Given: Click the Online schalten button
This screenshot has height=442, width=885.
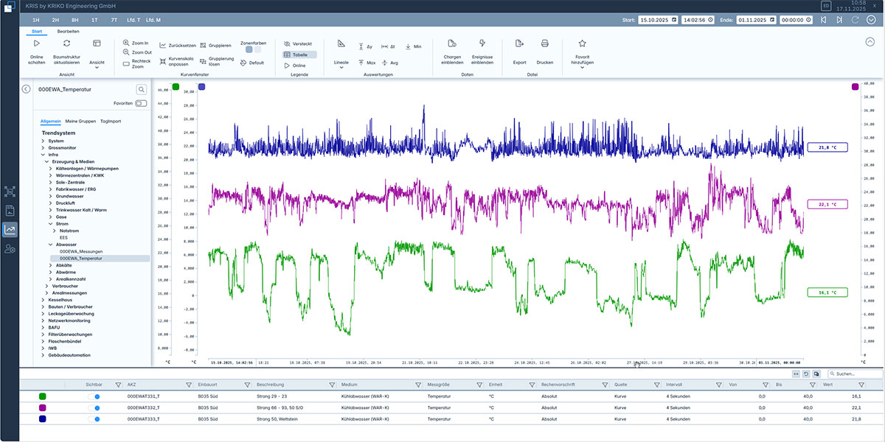Looking at the screenshot, I should pos(37,44).
